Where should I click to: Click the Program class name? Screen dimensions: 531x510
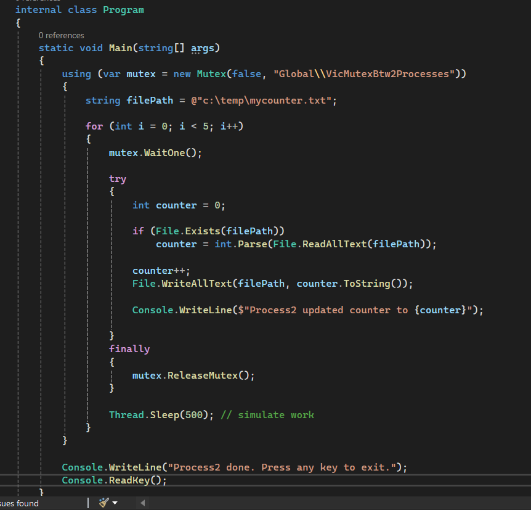pos(123,10)
